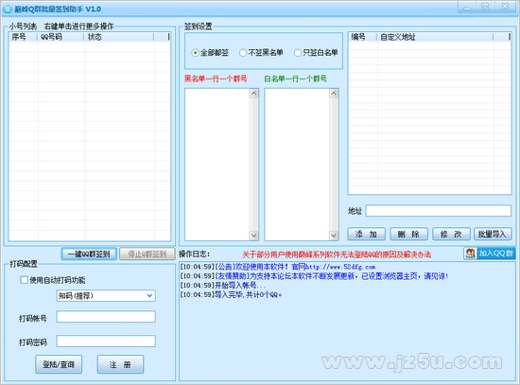Click the 序号 column header

pyautogui.click(x=24, y=37)
